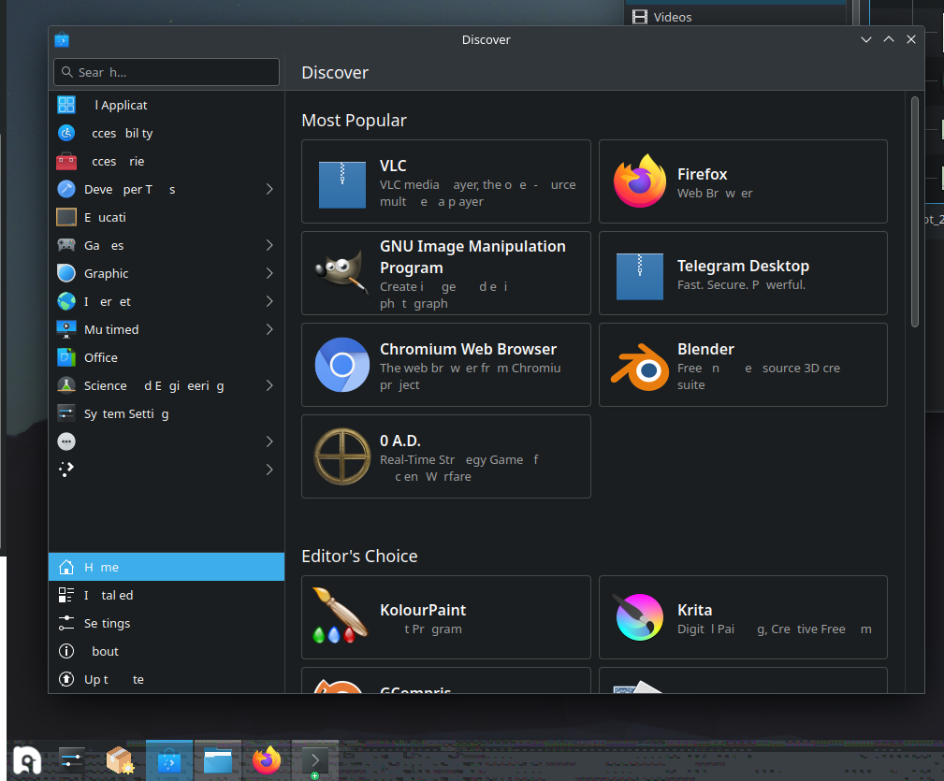Open the file manager folder in the taskbar

tap(218, 760)
